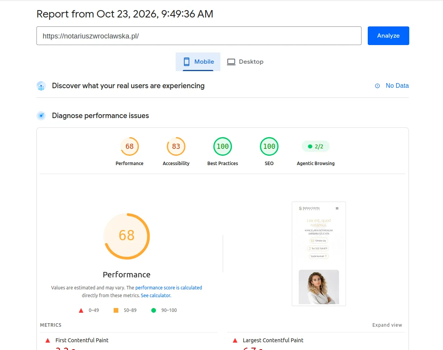The image size is (443, 350).
Task: Click 'Discover what your real users are experiencing'
Action: point(128,86)
